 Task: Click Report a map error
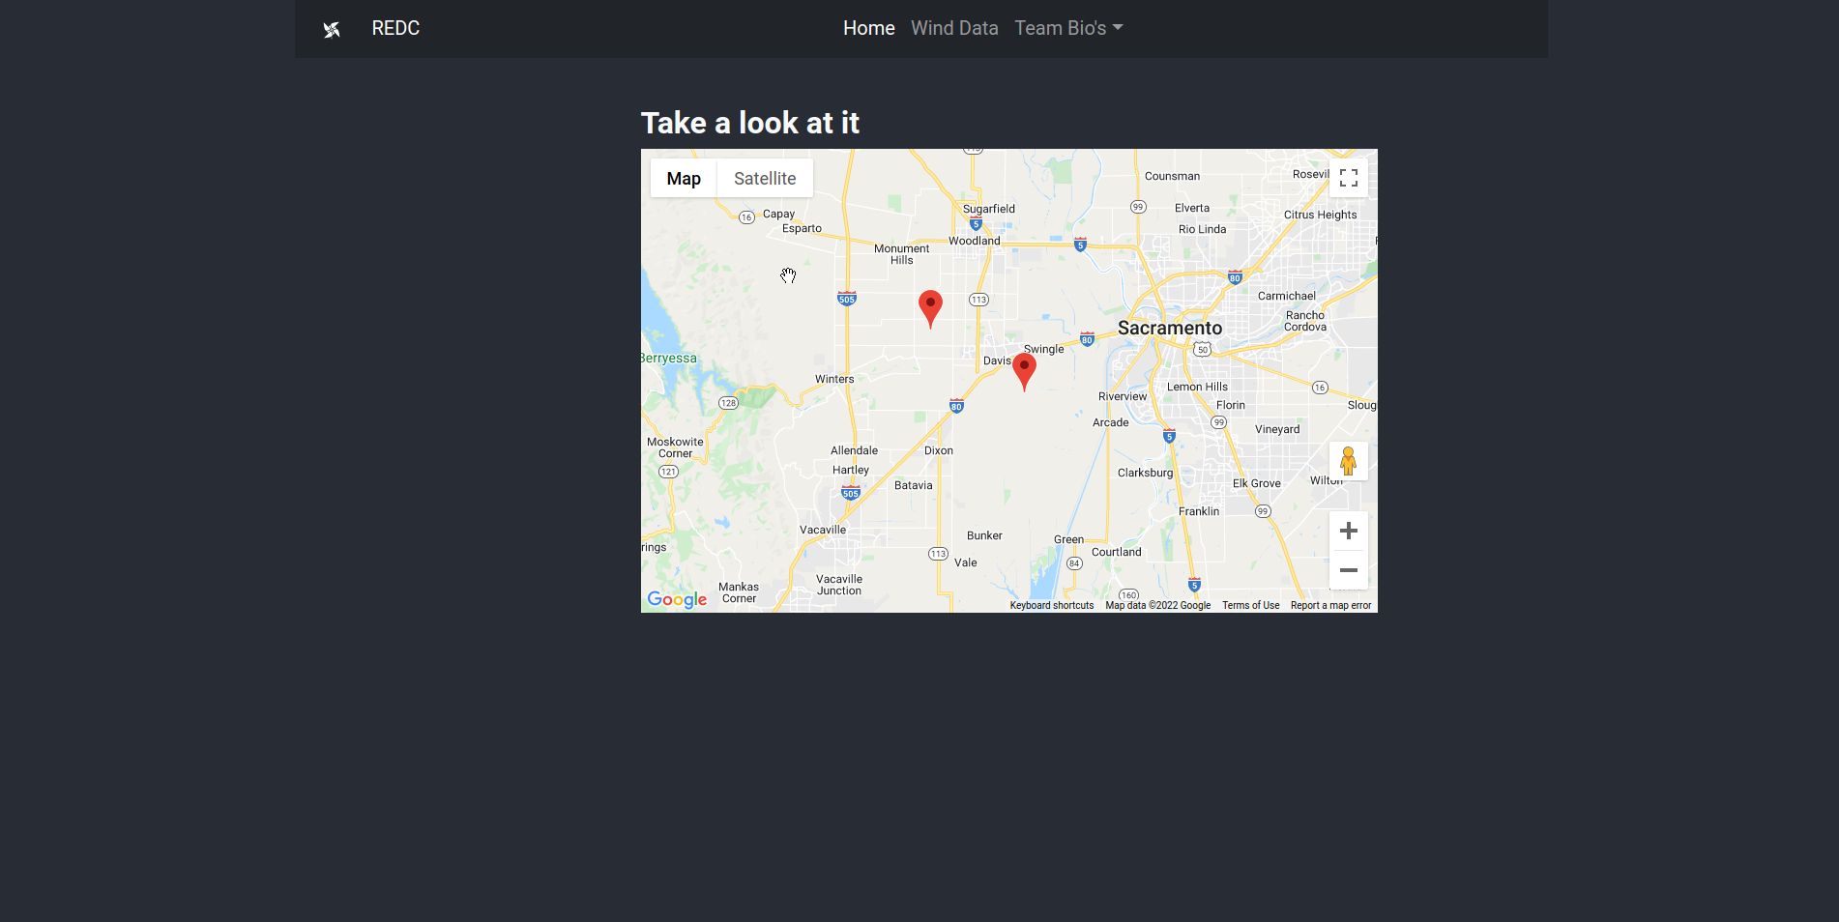(1330, 606)
